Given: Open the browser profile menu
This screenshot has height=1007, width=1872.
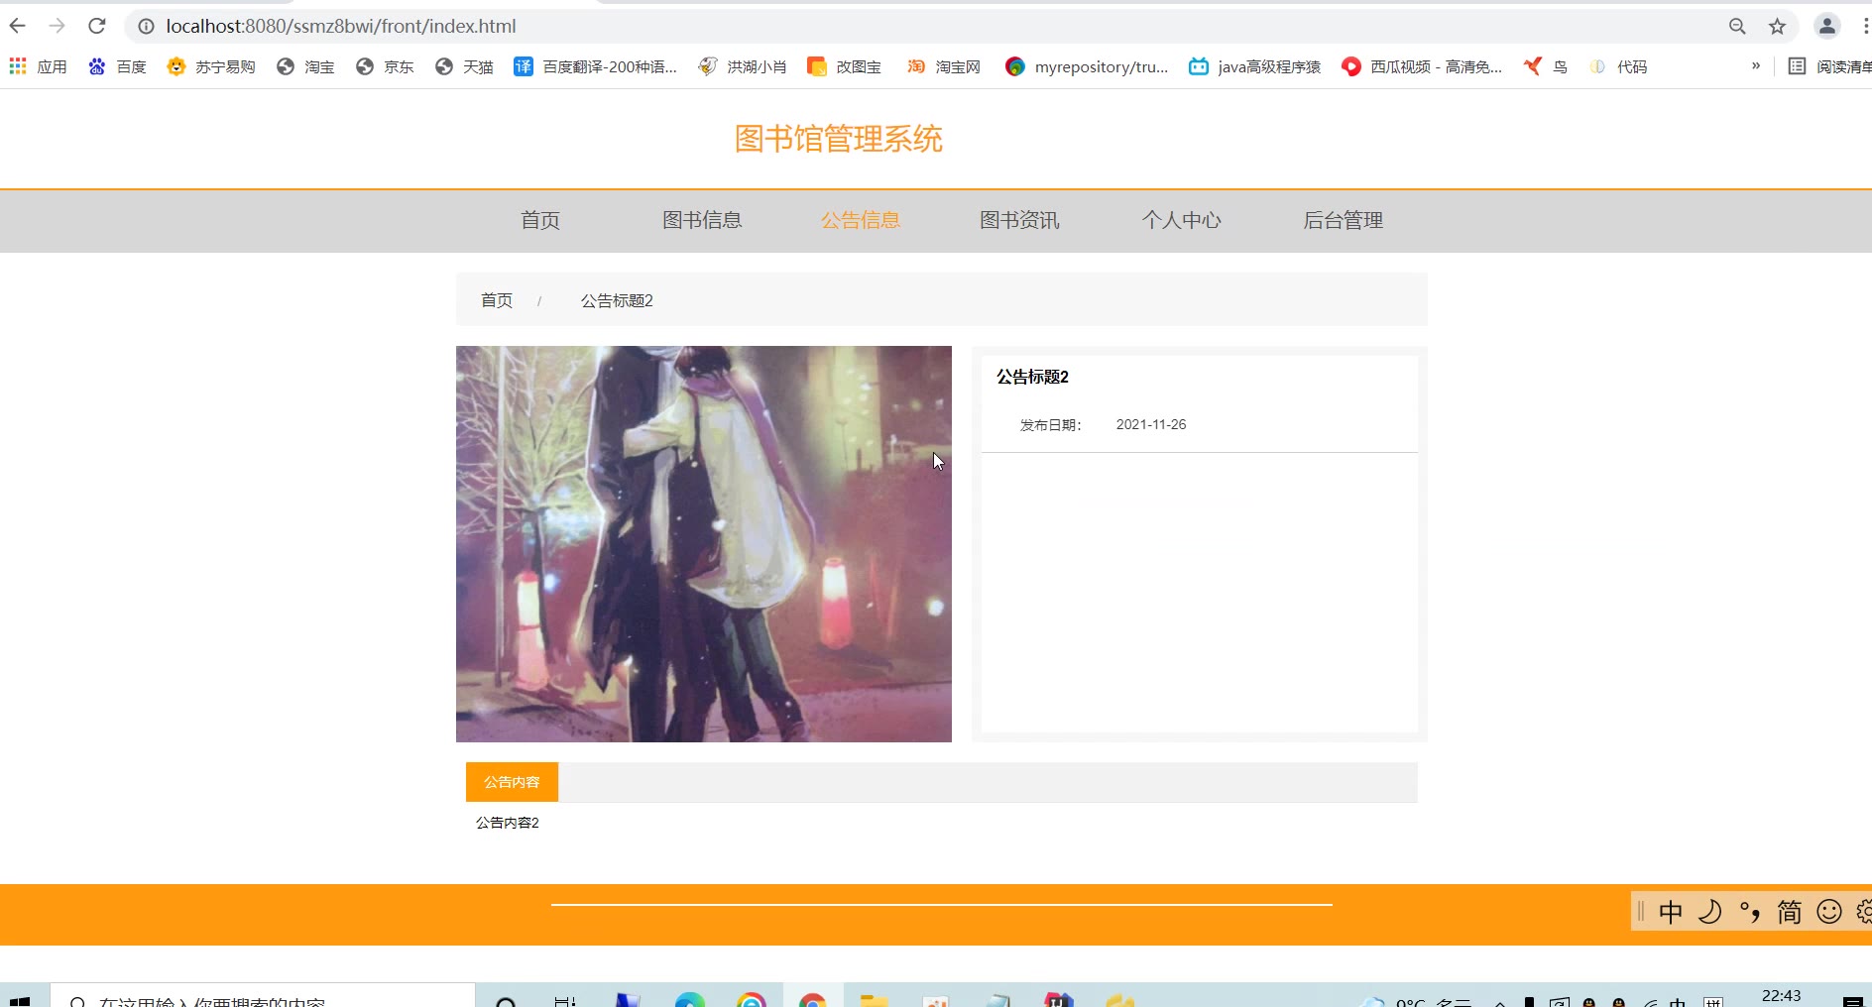Looking at the screenshot, I should tap(1827, 27).
